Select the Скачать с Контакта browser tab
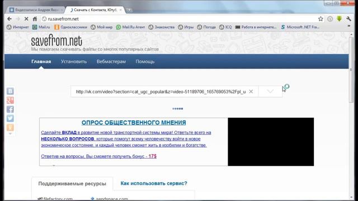 (x=95, y=10)
